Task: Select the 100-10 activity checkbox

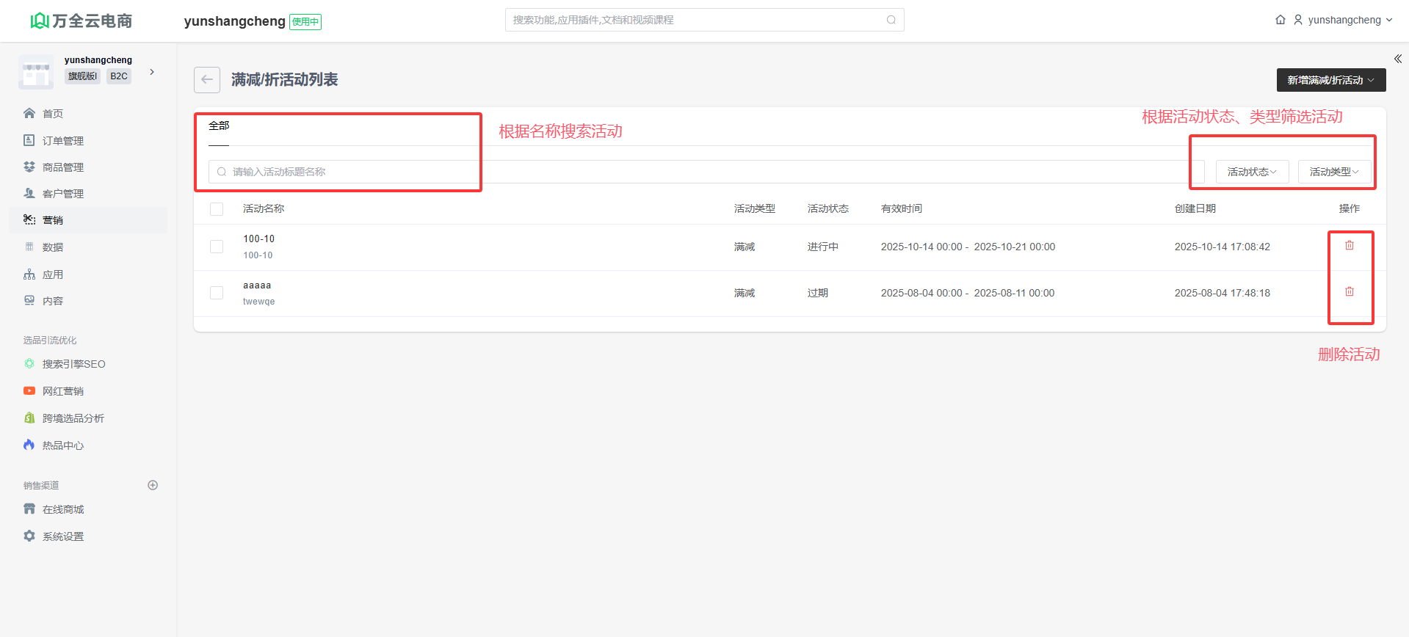Action: pos(217,247)
